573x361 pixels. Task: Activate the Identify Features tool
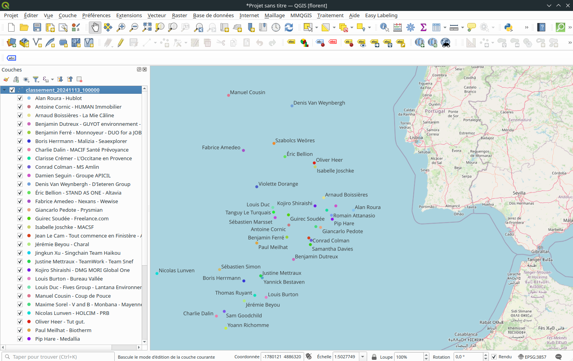[x=385, y=27]
